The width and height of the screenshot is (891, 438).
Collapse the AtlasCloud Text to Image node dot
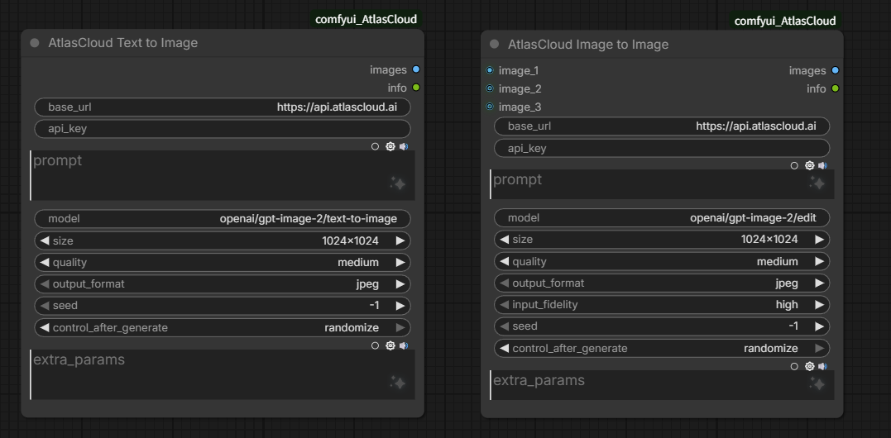[35, 43]
